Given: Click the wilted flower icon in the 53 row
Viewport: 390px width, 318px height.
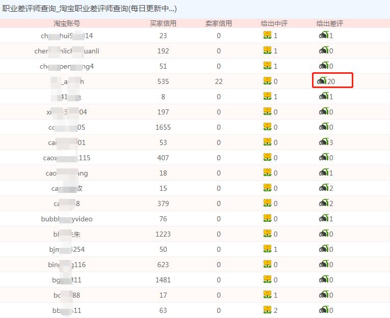Looking at the screenshot, I should coord(324,142).
